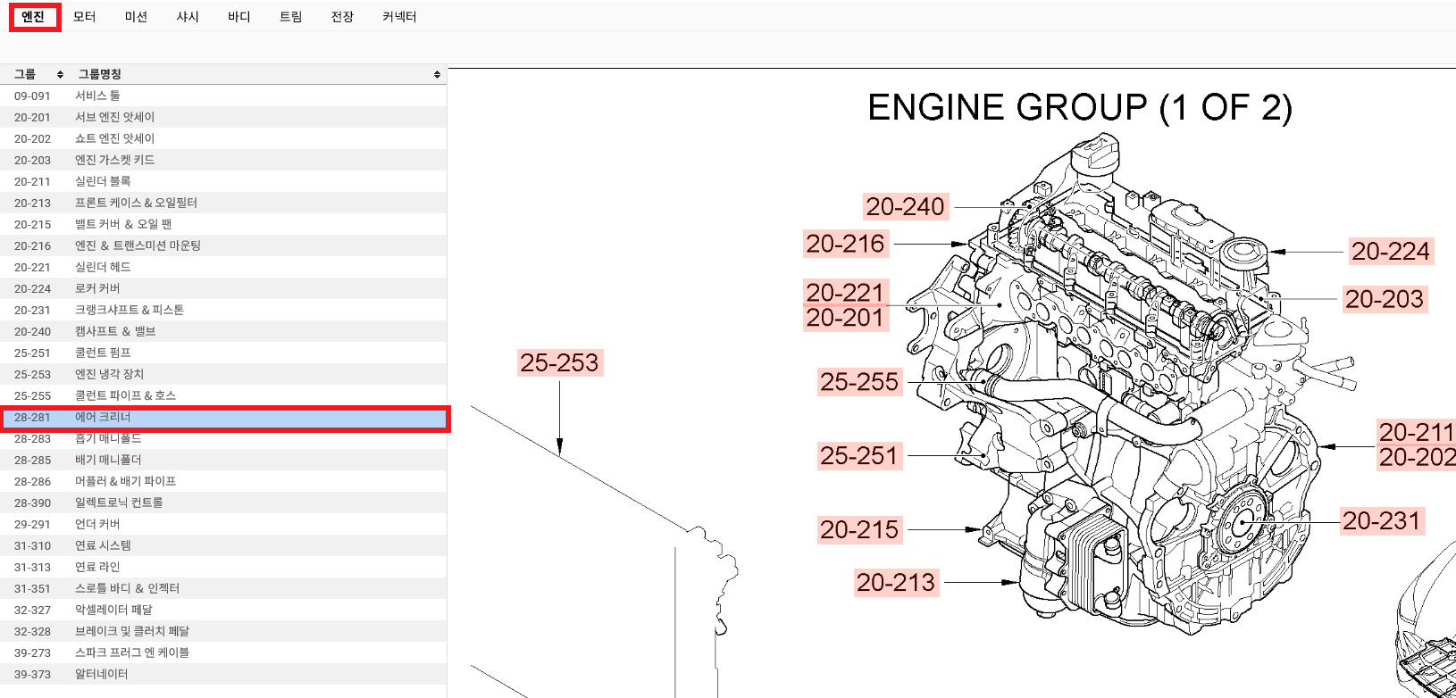The image size is (1456, 698).
Task: Select row 25-251 쿨런트 펌프
Action: (x=223, y=353)
